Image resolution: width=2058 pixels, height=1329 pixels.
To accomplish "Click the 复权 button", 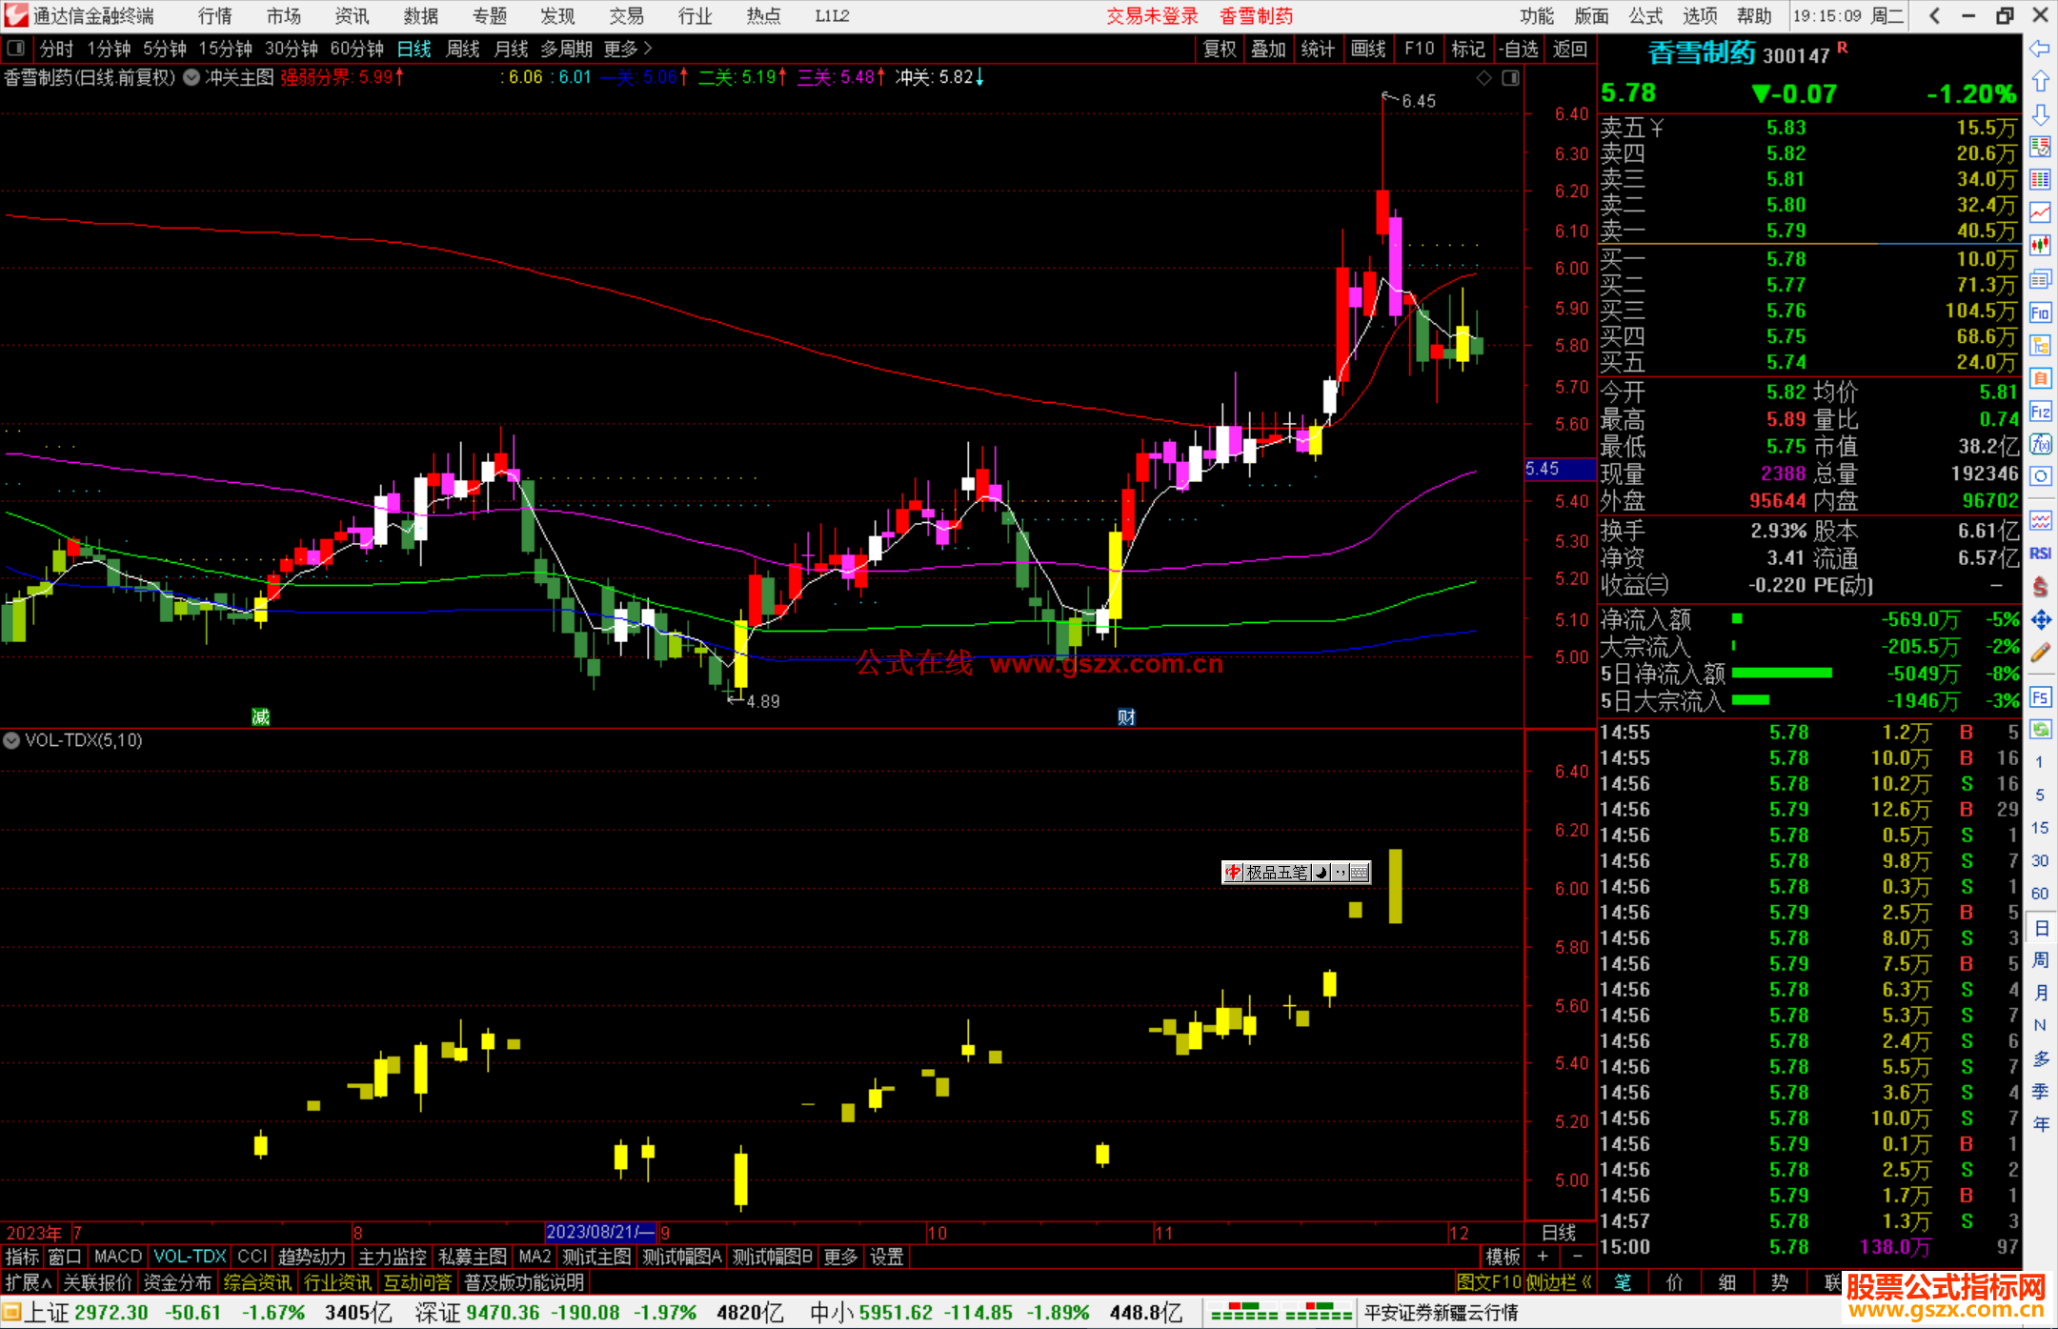I will (x=1220, y=49).
